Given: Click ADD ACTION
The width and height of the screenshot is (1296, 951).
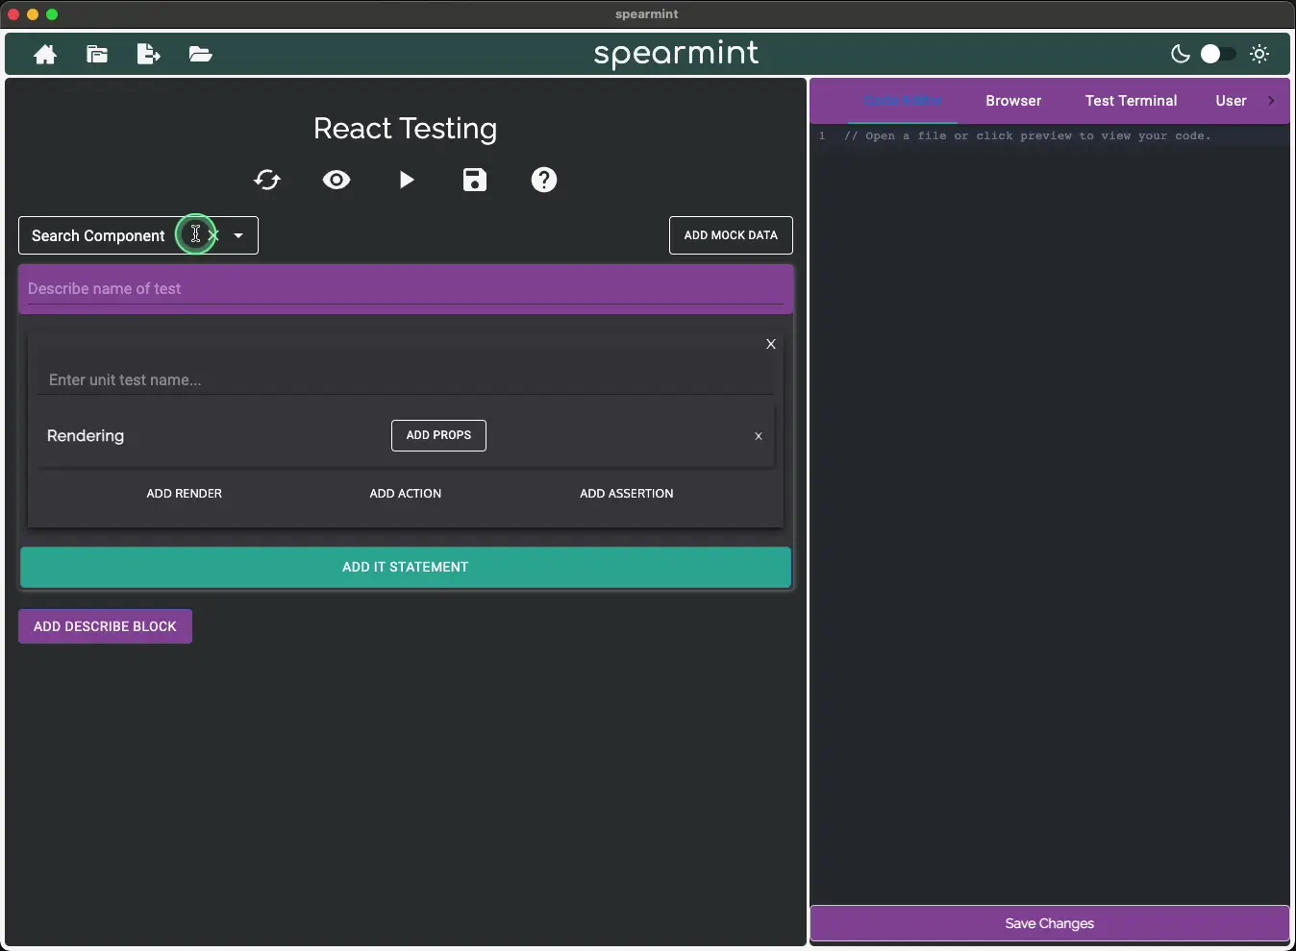Looking at the screenshot, I should pos(406,494).
